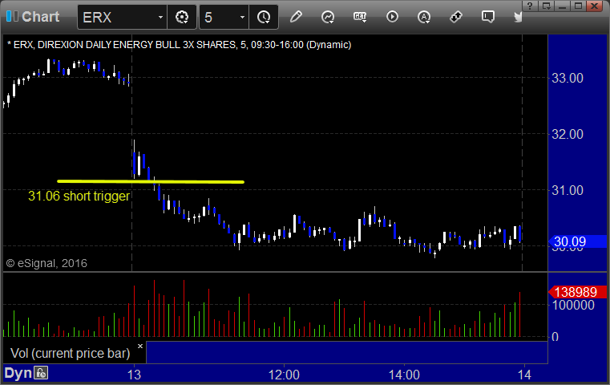Select the yellow short trigger line
This screenshot has height=385, width=610.
point(151,181)
